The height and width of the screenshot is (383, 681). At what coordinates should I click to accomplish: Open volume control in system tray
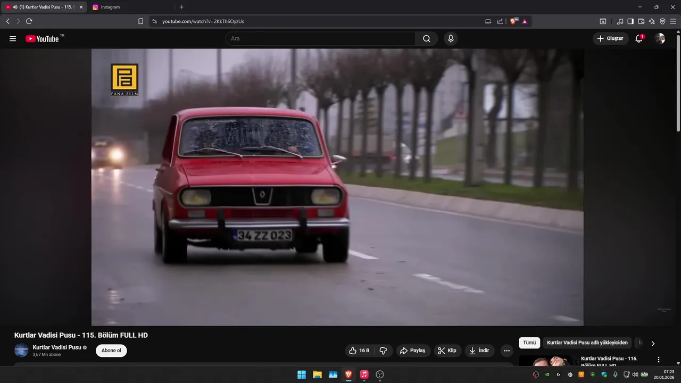coord(635,374)
